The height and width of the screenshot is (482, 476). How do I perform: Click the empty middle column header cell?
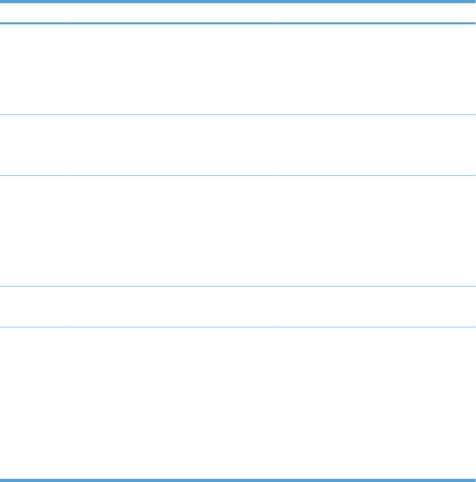coord(170,13)
